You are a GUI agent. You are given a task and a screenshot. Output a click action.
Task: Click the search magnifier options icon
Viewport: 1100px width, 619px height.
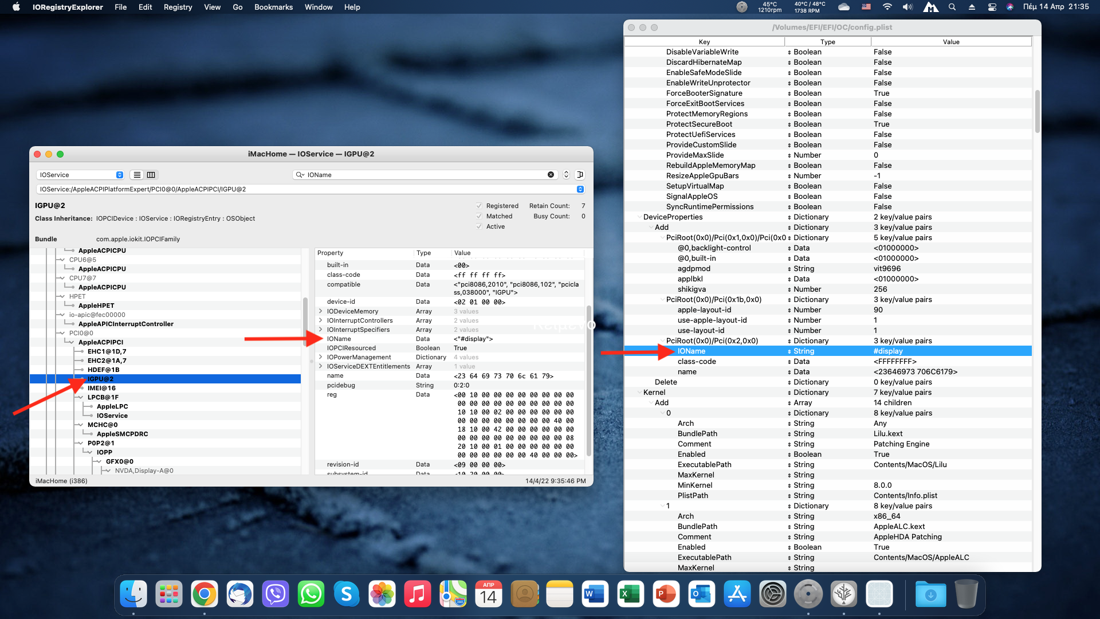(300, 175)
